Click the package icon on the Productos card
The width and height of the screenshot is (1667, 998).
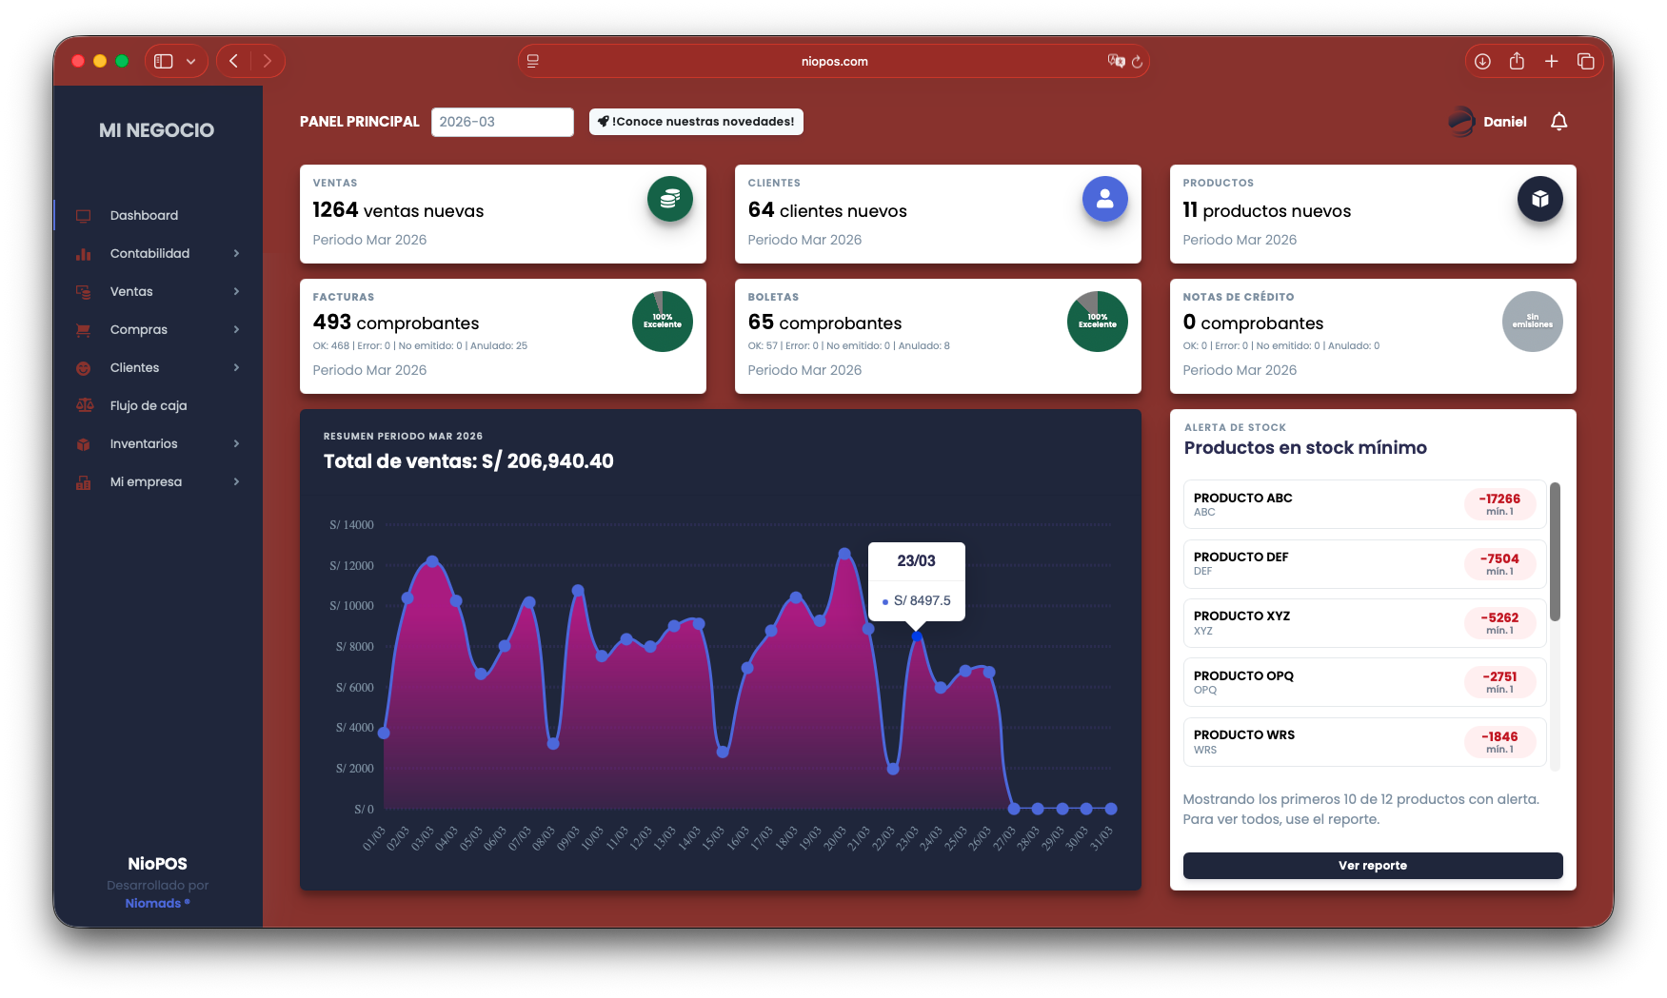click(1540, 199)
